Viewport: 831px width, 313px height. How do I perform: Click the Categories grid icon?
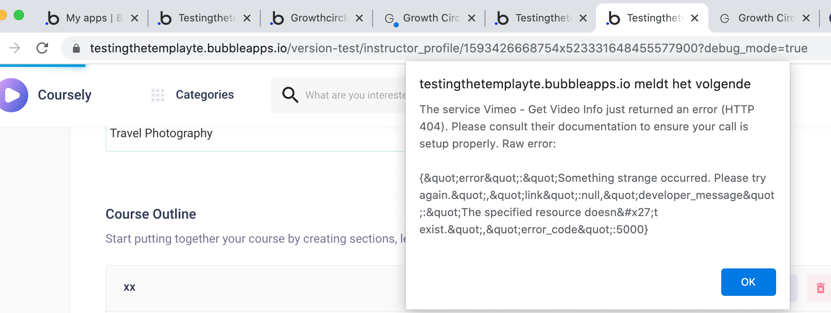point(158,95)
